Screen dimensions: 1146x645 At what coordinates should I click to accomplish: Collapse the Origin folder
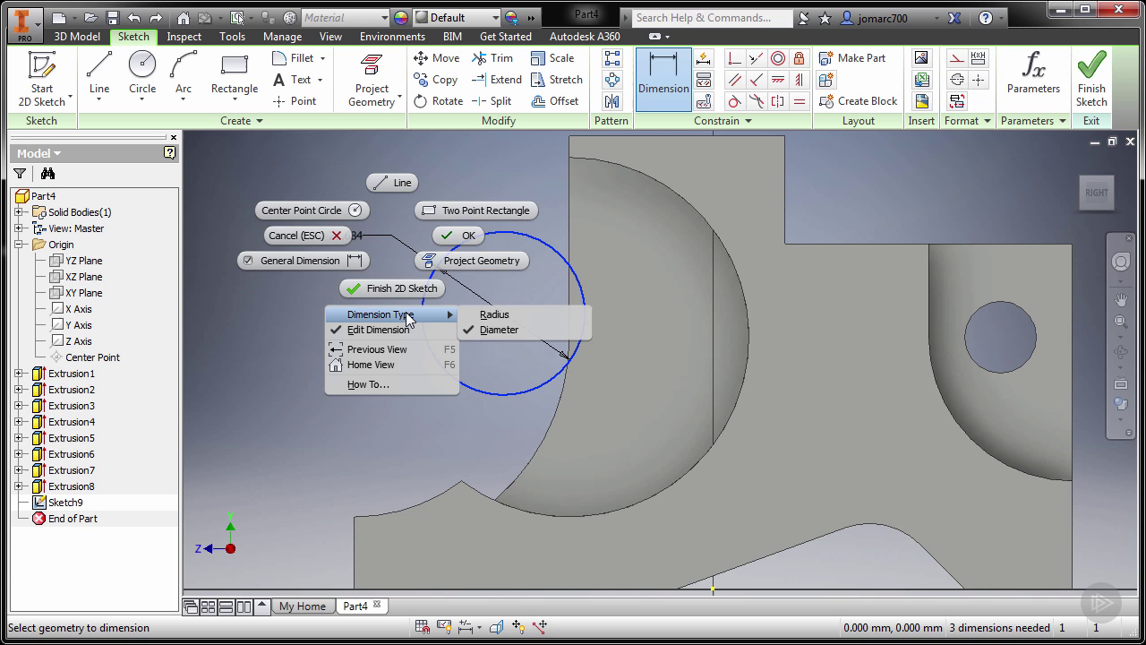[x=19, y=245]
